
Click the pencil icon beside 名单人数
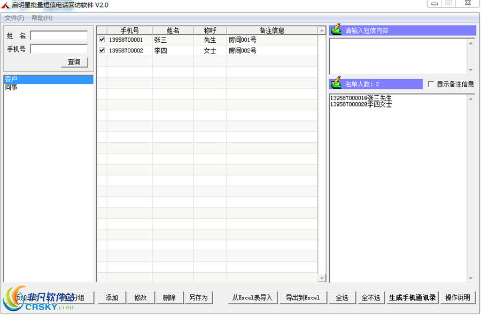tap(336, 83)
